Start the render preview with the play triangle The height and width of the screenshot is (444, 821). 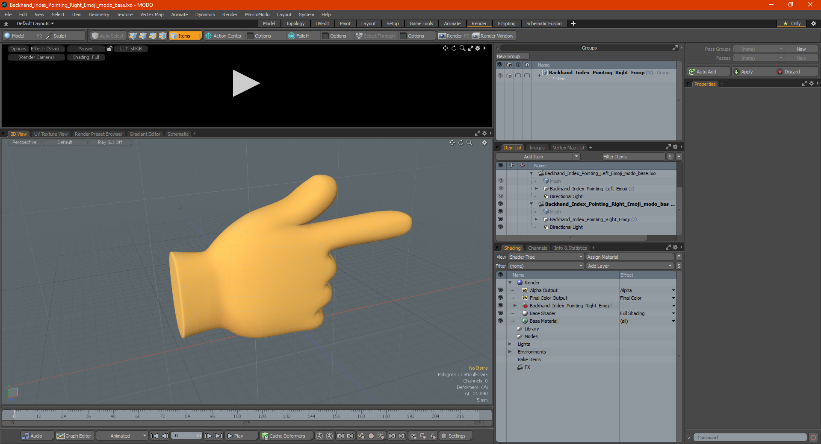click(246, 83)
